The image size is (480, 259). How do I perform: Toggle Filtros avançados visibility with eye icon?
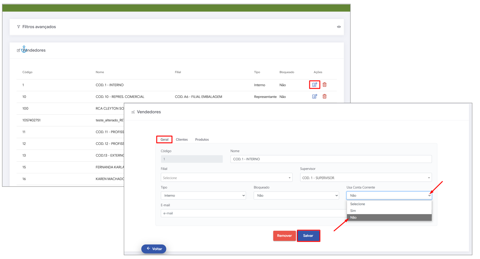tap(339, 27)
